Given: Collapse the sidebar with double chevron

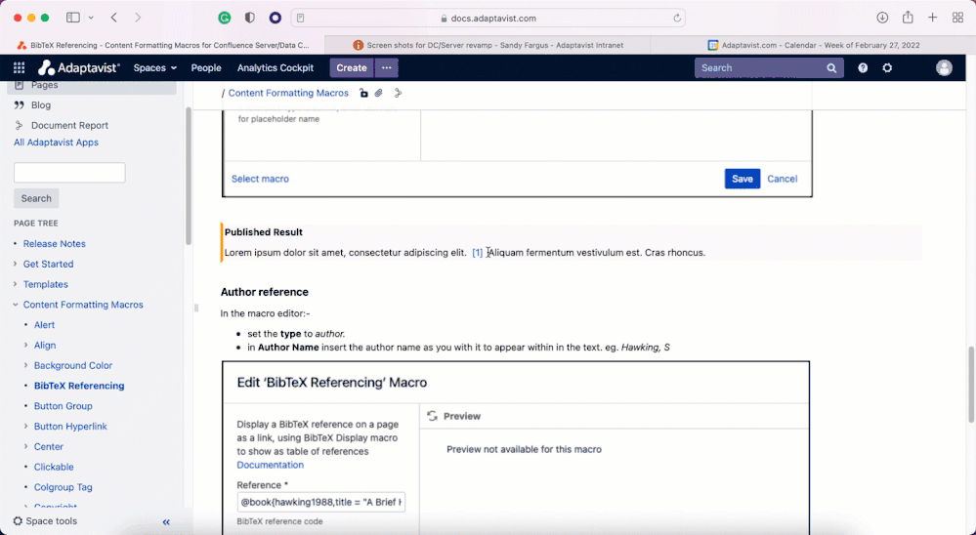Looking at the screenshot, I should point(166,522).
